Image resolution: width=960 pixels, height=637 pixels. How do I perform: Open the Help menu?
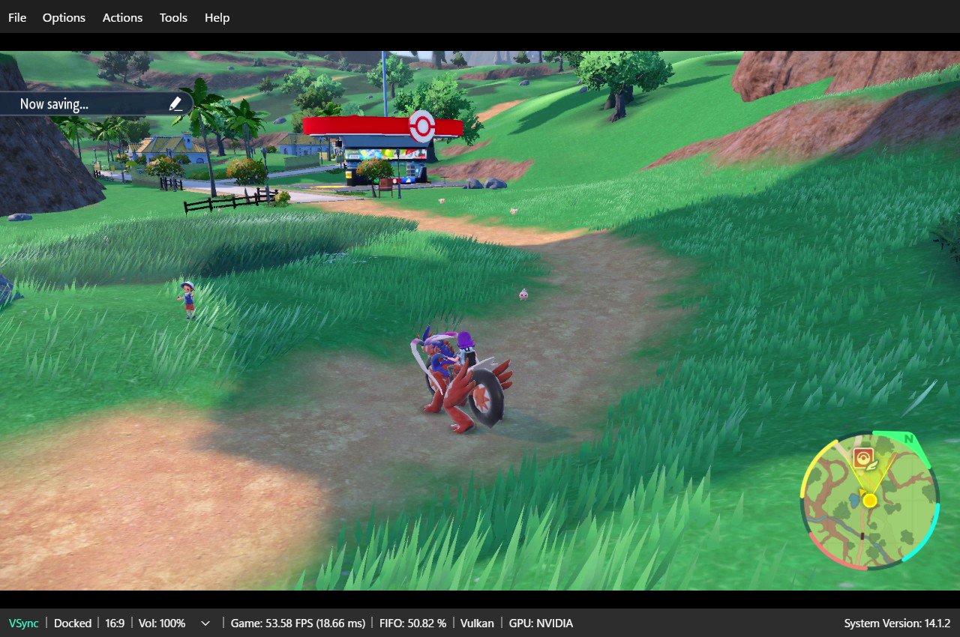(217, 17)
